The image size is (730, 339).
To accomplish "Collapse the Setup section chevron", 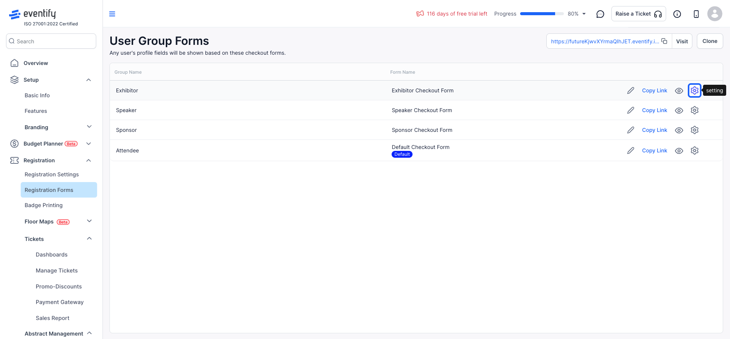I will pos(89,80).
